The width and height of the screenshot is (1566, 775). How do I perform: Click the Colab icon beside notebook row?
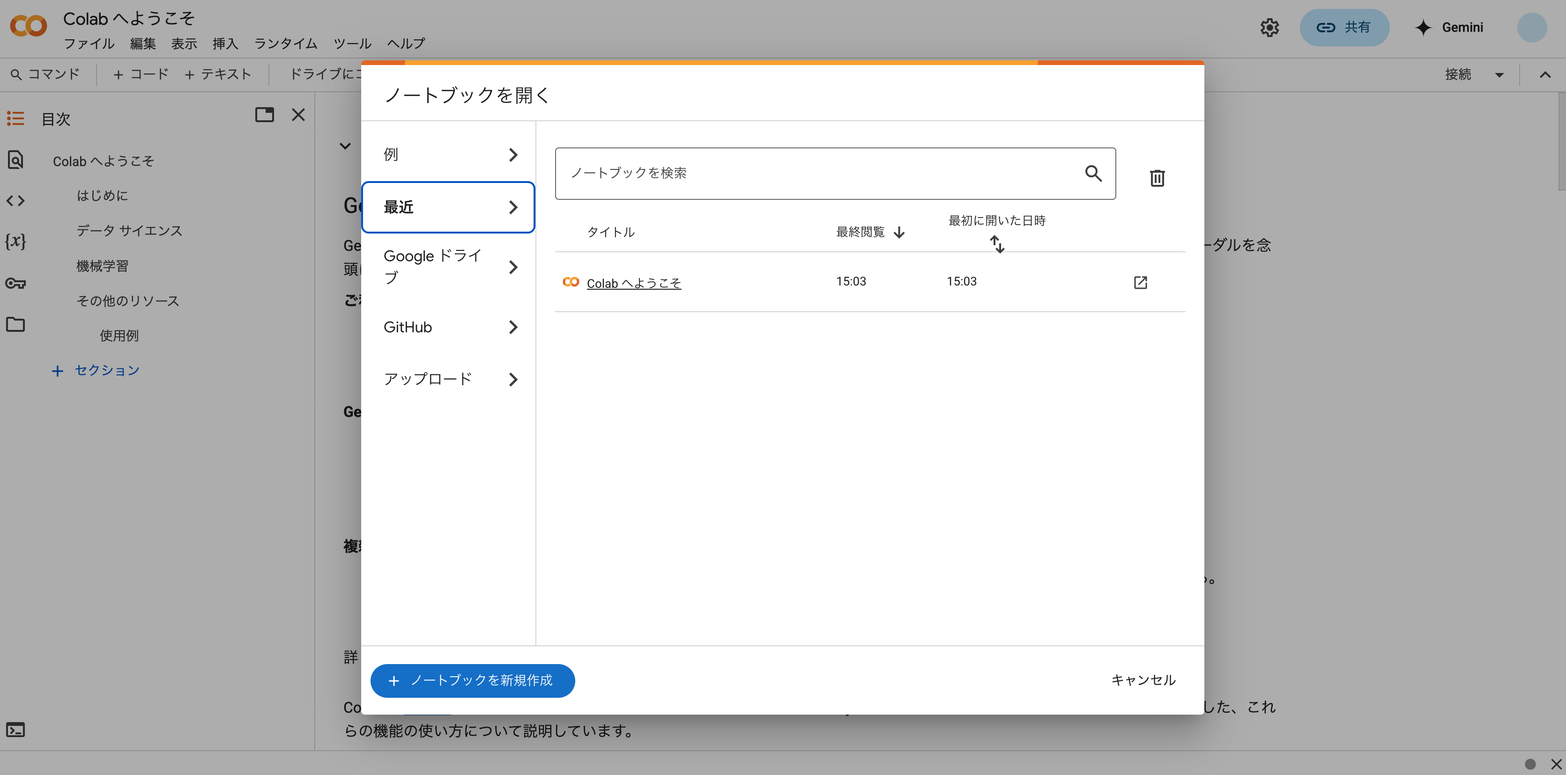click(570, 282)
